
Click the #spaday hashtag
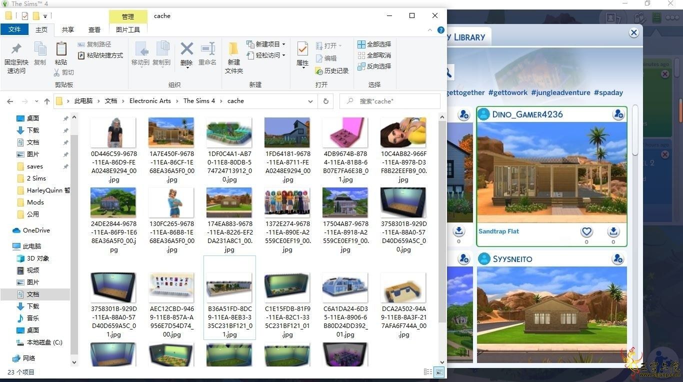pyautogui.click(x=608, y=92)
